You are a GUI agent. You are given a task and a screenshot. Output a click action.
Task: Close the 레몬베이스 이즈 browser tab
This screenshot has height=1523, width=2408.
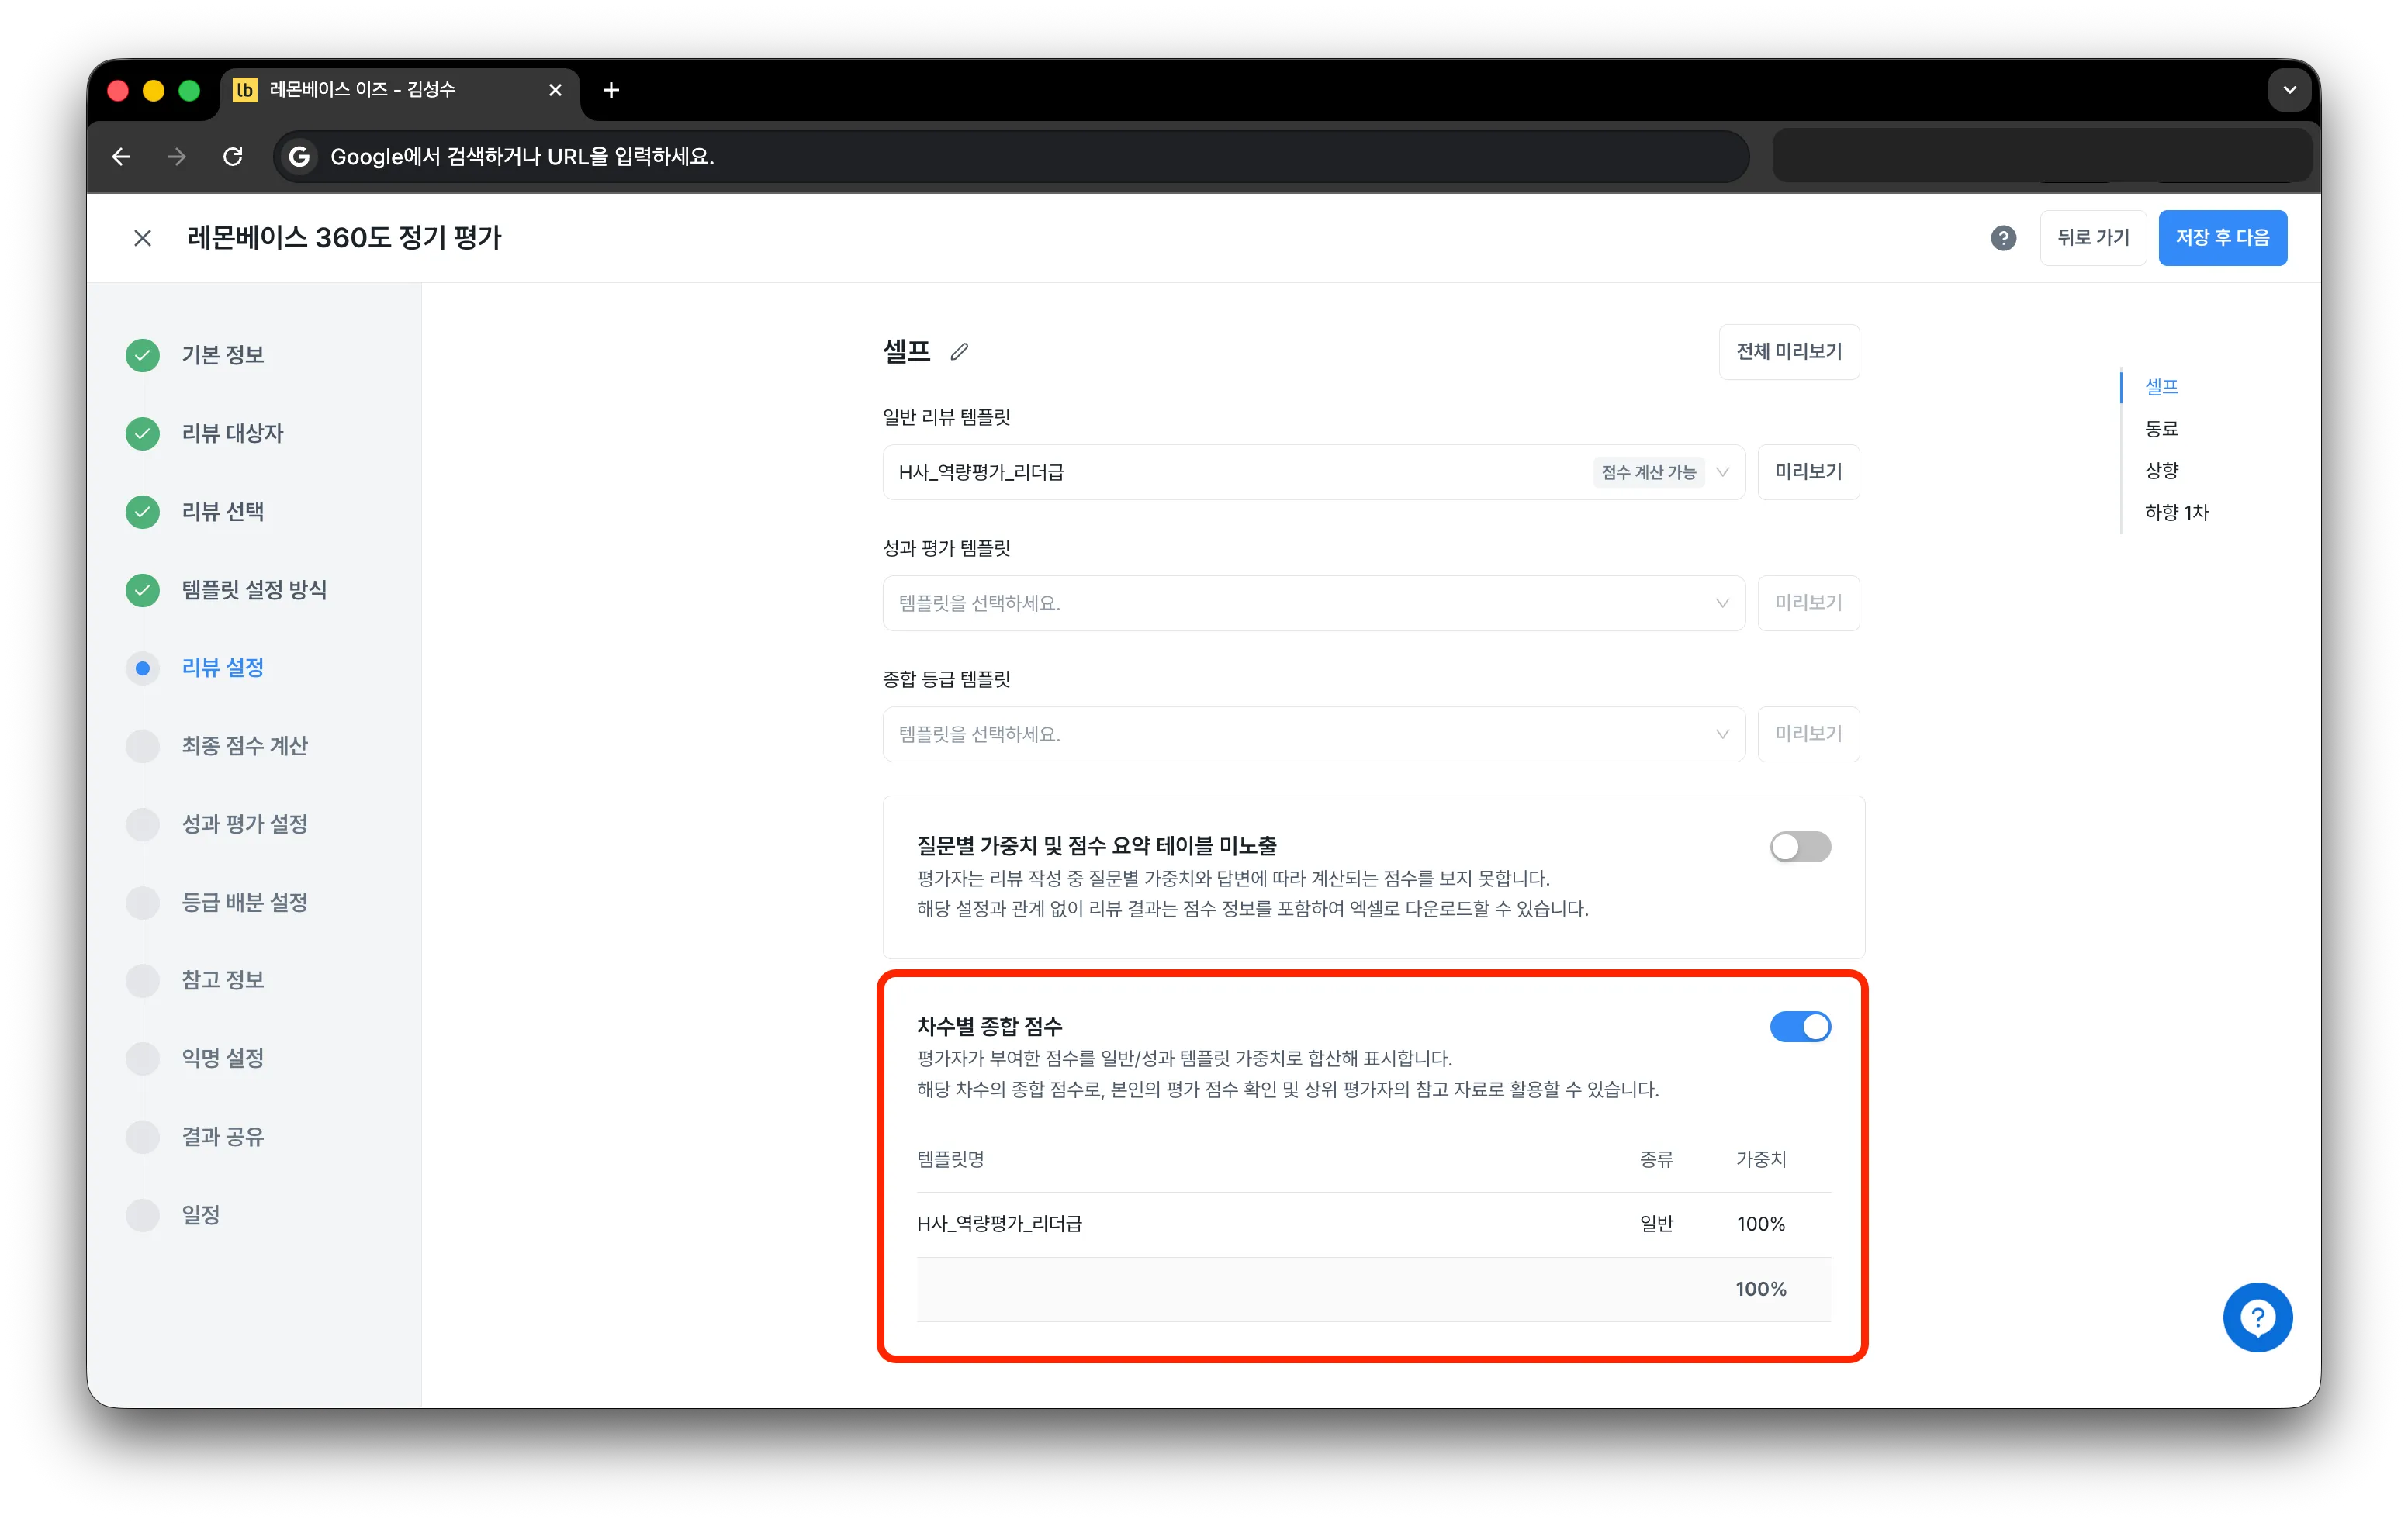[x=555, y=90]
